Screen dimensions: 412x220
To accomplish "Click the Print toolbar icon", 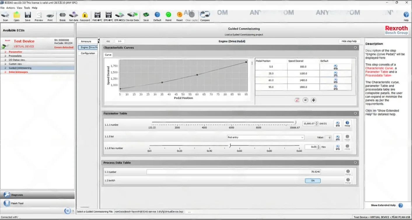I will pyautogui.click(x=50, y=16).
